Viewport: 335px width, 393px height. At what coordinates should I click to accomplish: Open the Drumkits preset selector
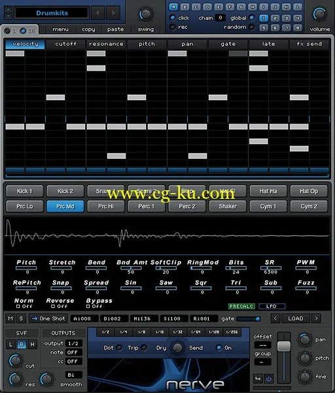(52, 13)
